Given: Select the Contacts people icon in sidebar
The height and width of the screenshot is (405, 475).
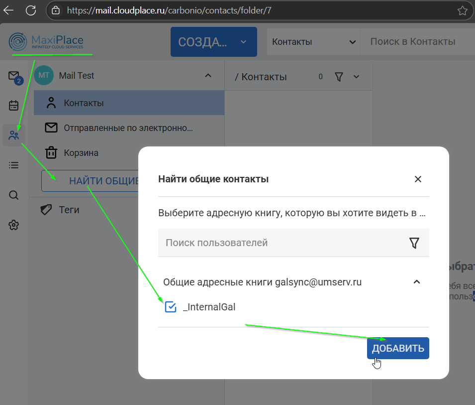Looking at the screenshot, I should click(x=13, y=135).
